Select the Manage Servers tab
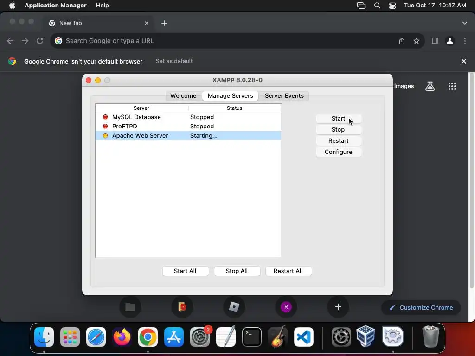475x356 pixels. pyautogui.click(x=230, y=96)
